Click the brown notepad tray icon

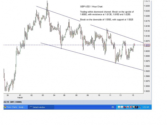tap(134, 107)
